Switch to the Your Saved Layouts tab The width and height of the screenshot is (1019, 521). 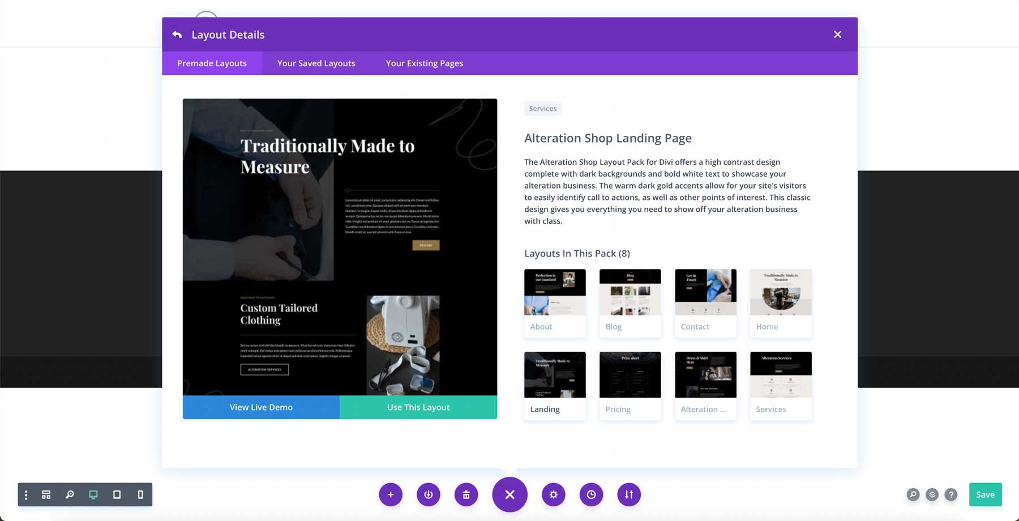click(x=316, y=63)
